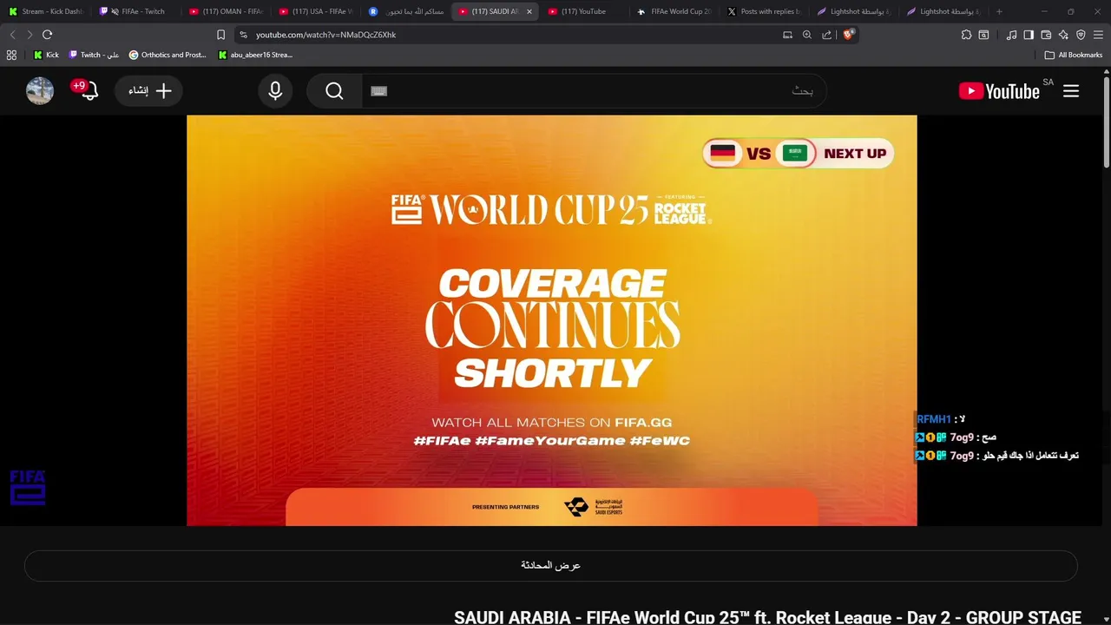
Task: Open the Kick bookmark
Action: click(x=46, y=55)
